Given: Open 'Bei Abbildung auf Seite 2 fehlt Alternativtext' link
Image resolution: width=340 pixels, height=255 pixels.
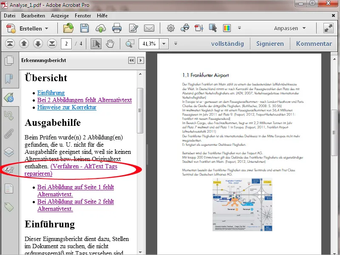Looking at the screenshot, I should pos(76,205).
